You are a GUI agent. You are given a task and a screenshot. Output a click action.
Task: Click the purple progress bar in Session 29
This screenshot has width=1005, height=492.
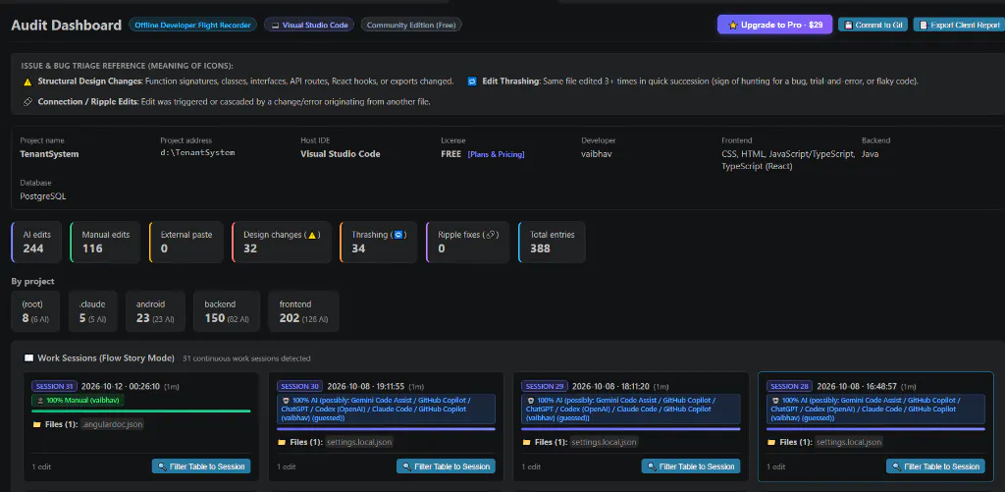tap(631, 428)
